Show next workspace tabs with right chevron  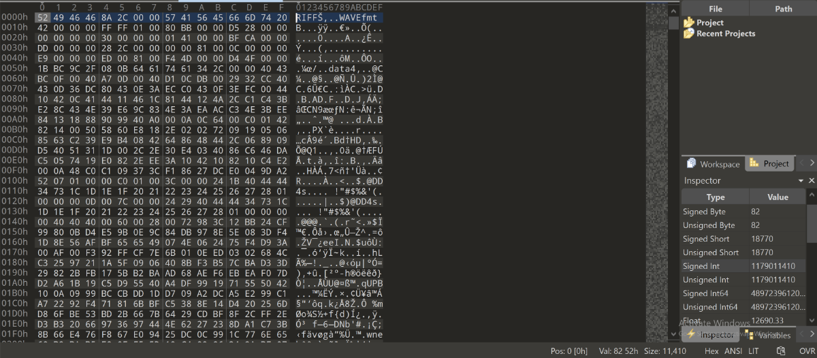pos(812,163)
